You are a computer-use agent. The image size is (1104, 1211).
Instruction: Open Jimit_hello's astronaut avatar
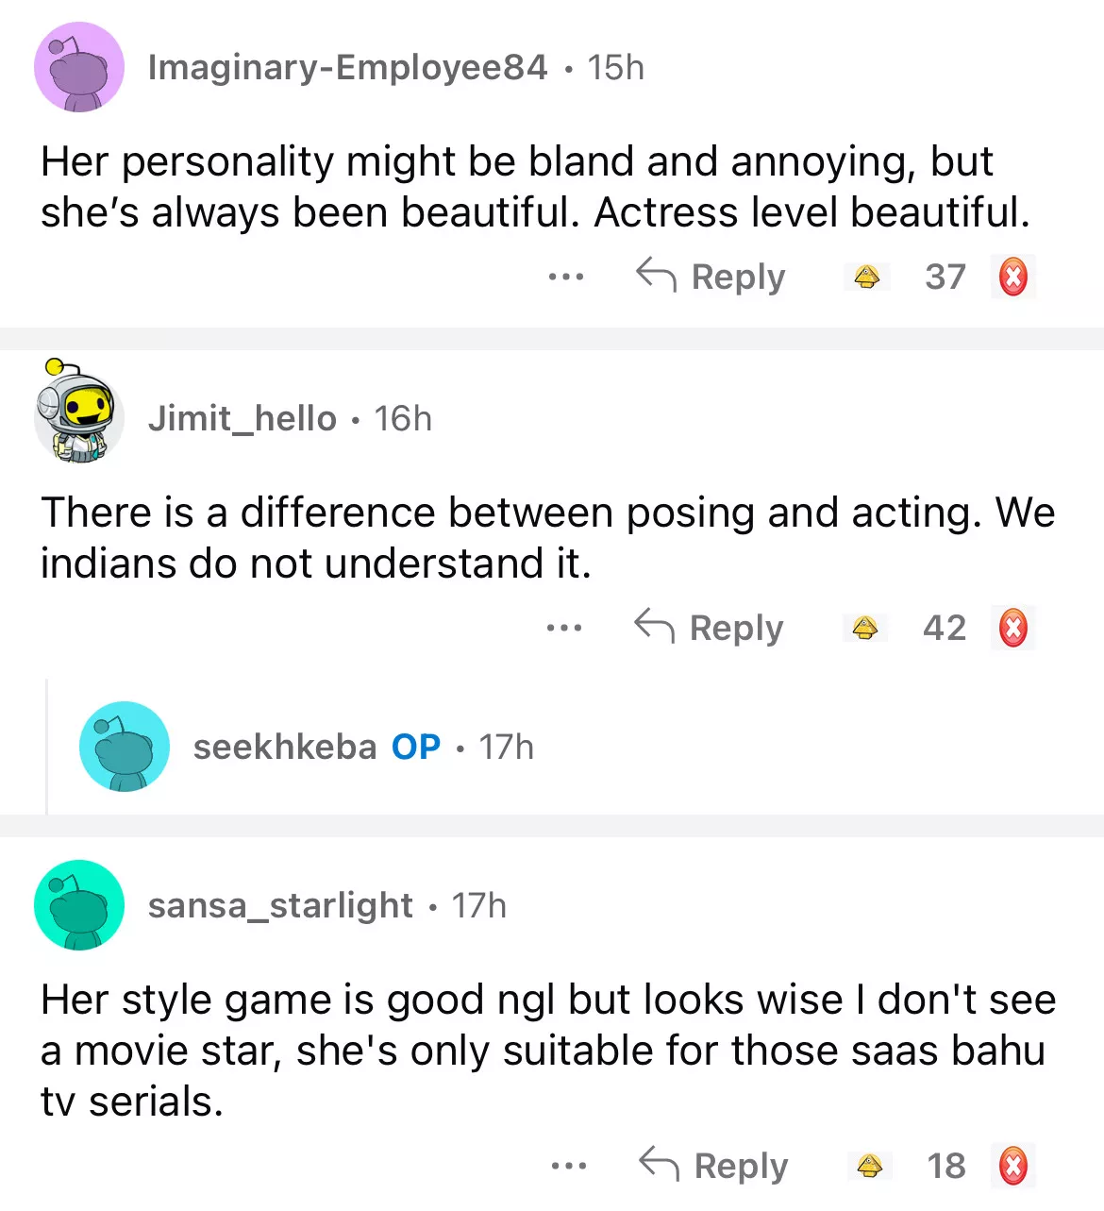click(77, 415)
